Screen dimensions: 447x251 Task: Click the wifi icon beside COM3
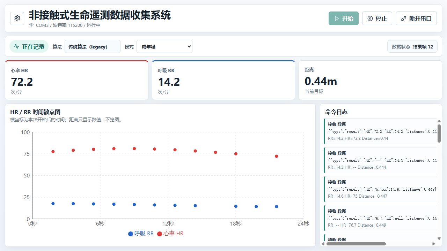pos(31,25)
